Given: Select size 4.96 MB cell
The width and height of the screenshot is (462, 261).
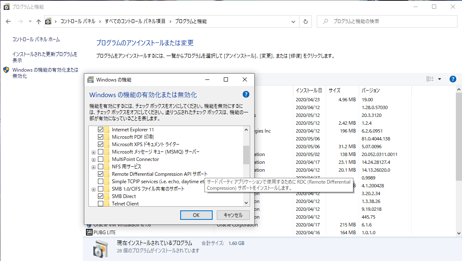Looking at the screenshot, I should [347, 100].
